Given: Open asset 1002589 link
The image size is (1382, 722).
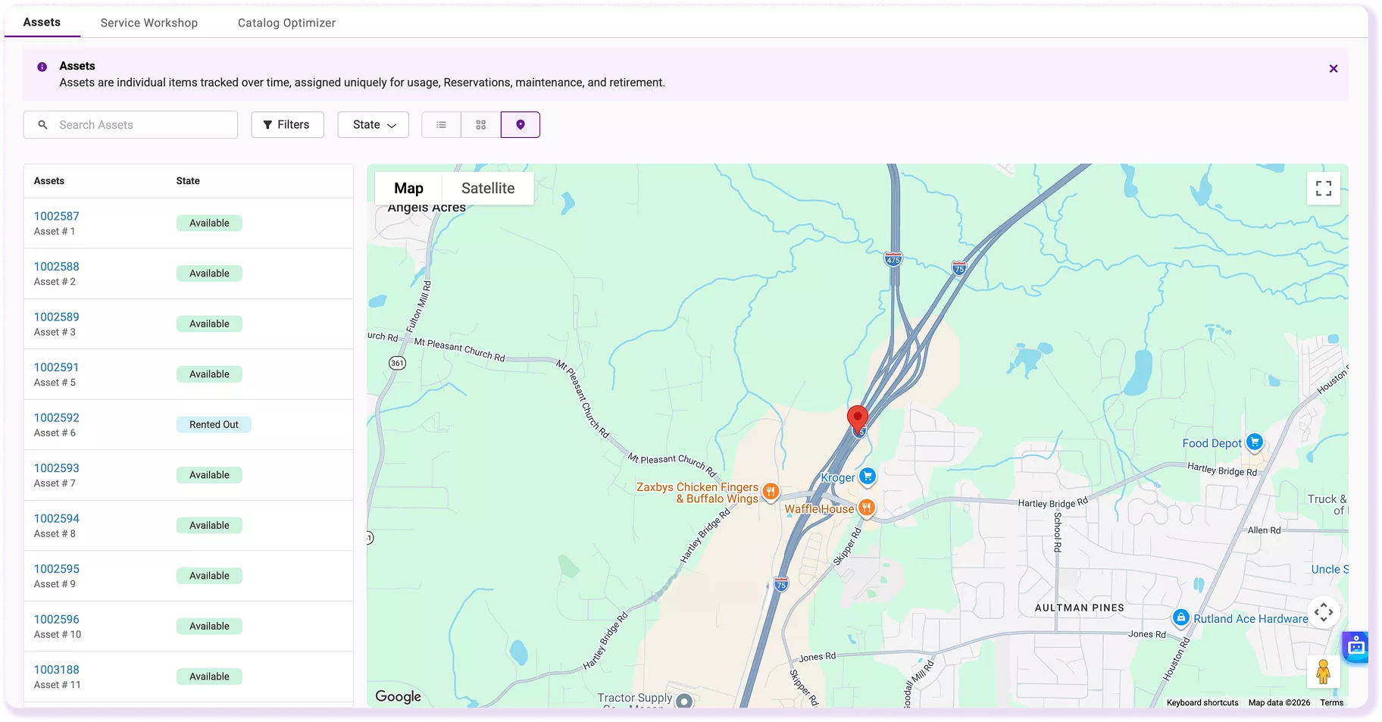Looking at the screenshot, I should [x=57, y=317].
